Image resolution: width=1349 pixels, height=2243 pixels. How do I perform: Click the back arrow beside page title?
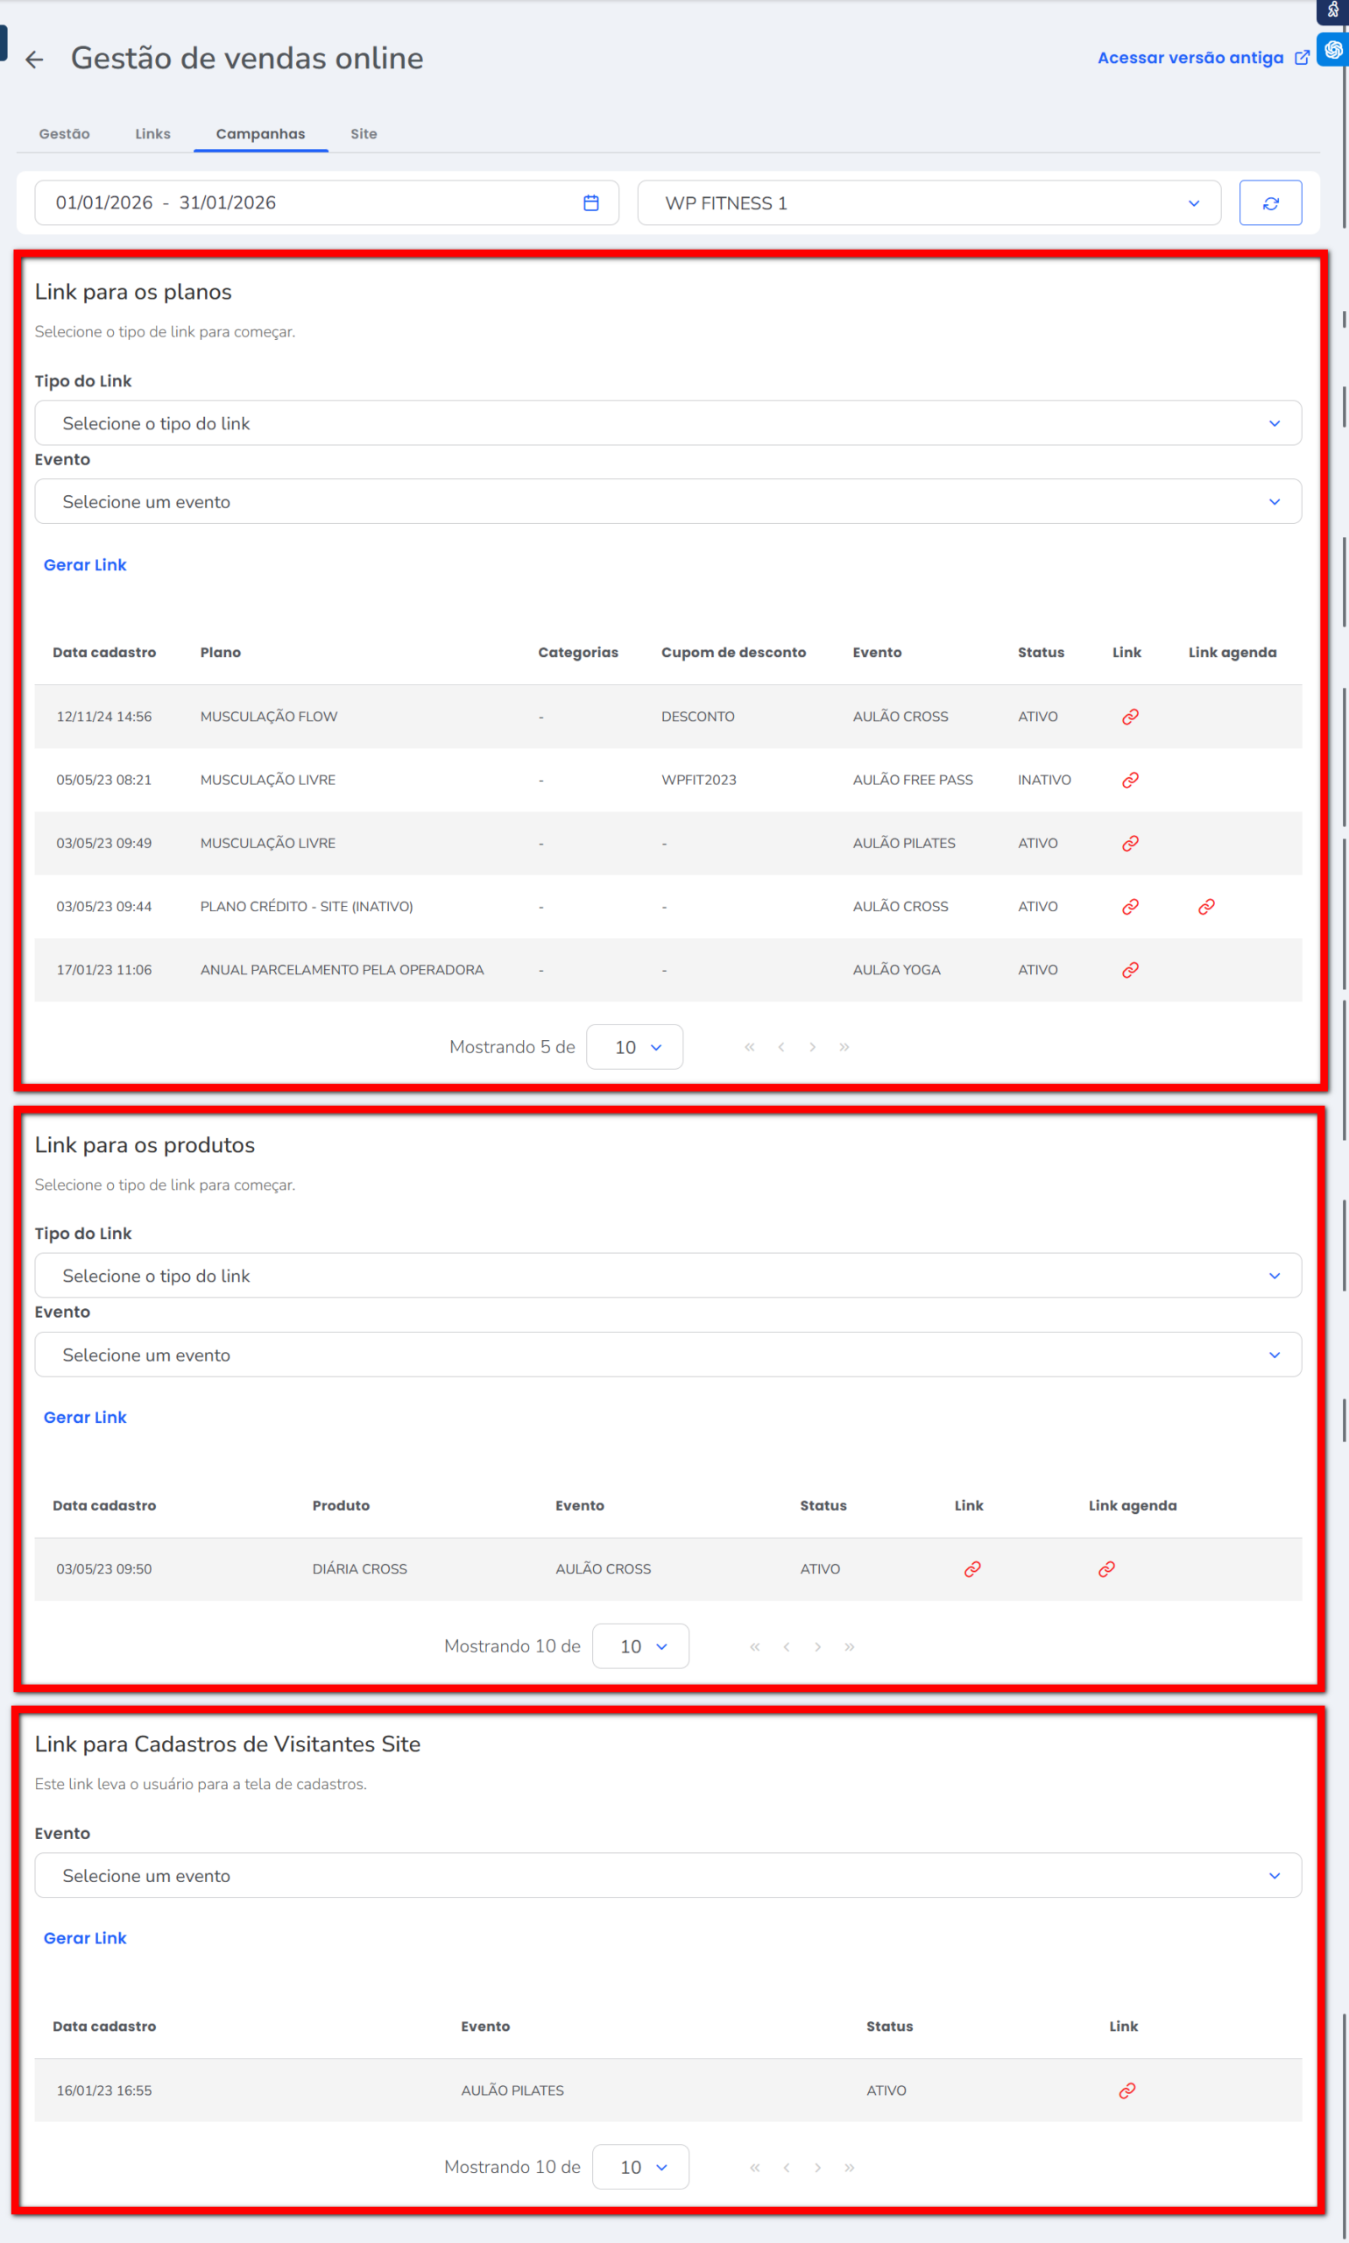pos(34,60)
